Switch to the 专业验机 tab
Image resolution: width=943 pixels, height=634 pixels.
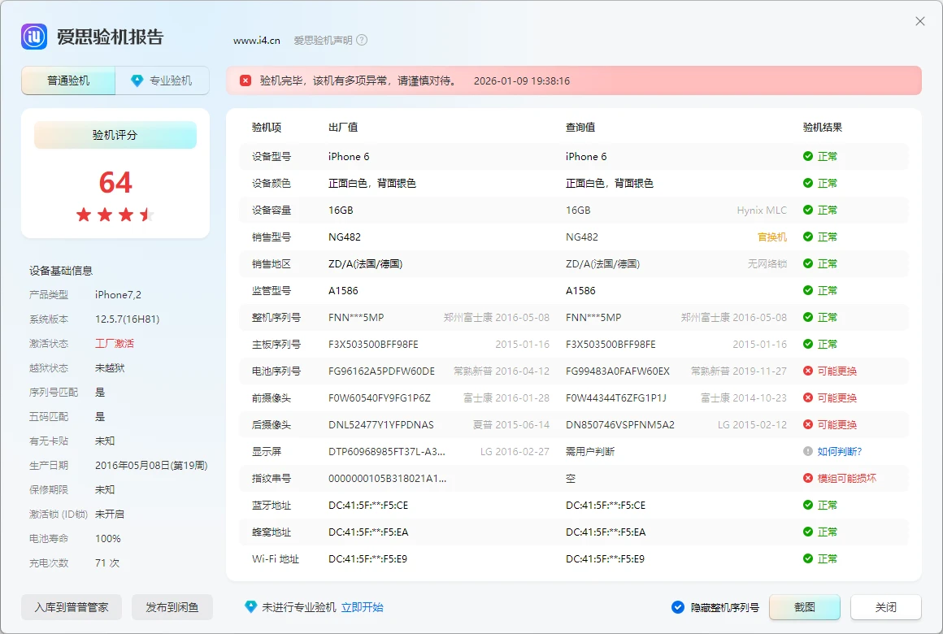[162, 80]
